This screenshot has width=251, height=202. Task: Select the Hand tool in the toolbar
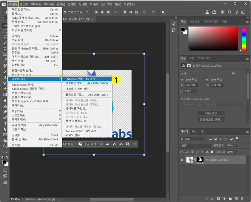pos(5,140)
